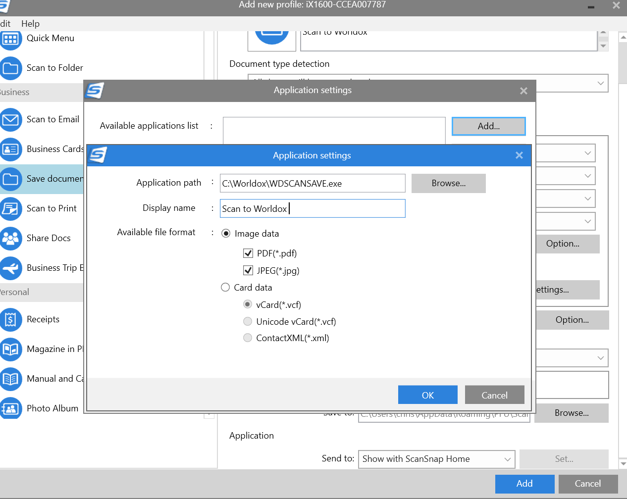This screenshot has height=499, width=627.
Task: Open the Help menu
Action: click(30, 24)
